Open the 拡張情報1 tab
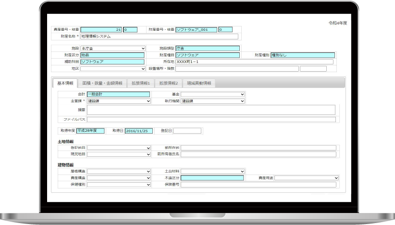This screenshot has height=225, width=395. point(141,83)
